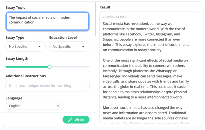Click into the Additional Instructions field
Viewport: 205px width, 130px height.
pos(47,86)
